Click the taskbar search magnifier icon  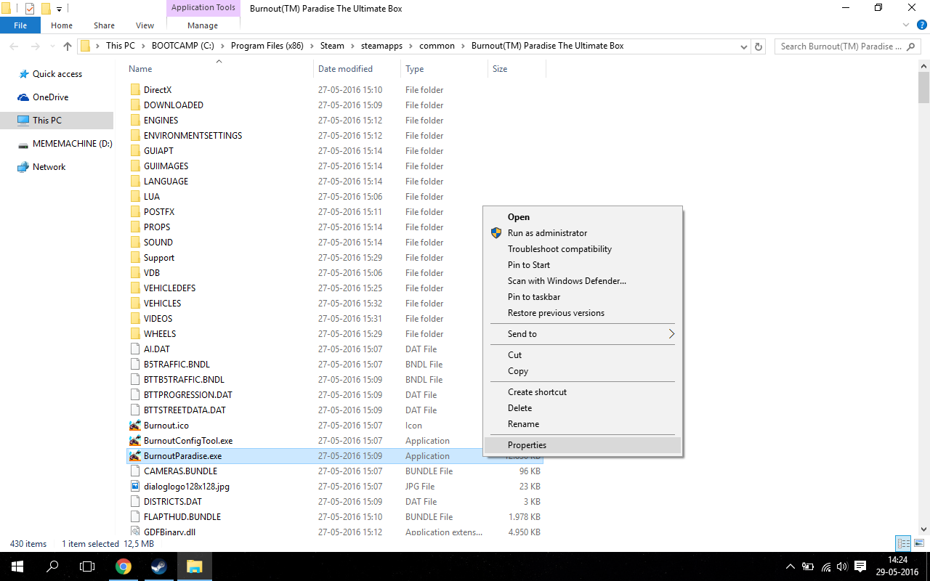click(x=52, y=566)
